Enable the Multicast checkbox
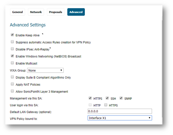 point(12,63)
